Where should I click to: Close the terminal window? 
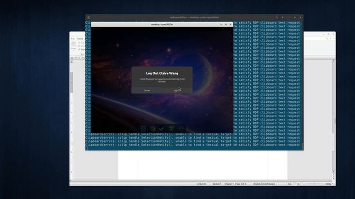301,17
